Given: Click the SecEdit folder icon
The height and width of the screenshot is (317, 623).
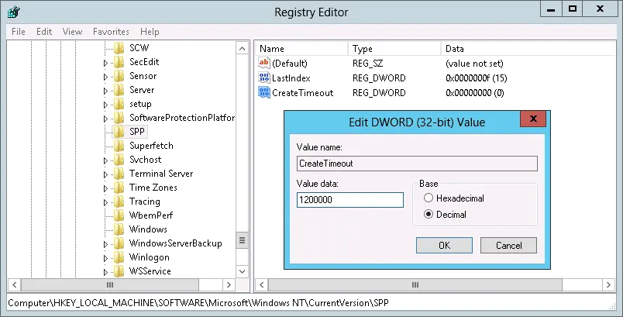Looking at the screenshot, I should pyautogui.click(x=119, y=62).
